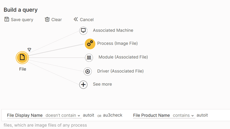Click the Build a query heading
The image size is (230, 129).
(x=21, y=10)
